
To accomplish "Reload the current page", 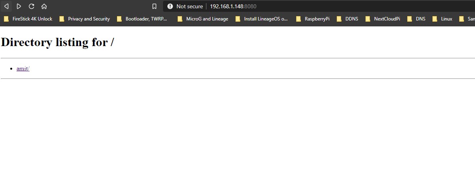I will tap(32, 6).
